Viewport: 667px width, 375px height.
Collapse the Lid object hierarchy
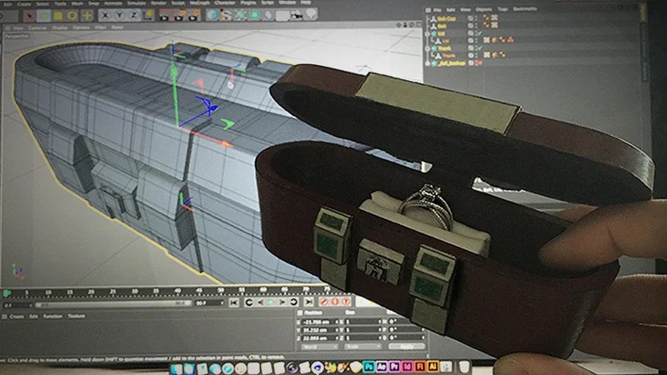coord(428,33)
